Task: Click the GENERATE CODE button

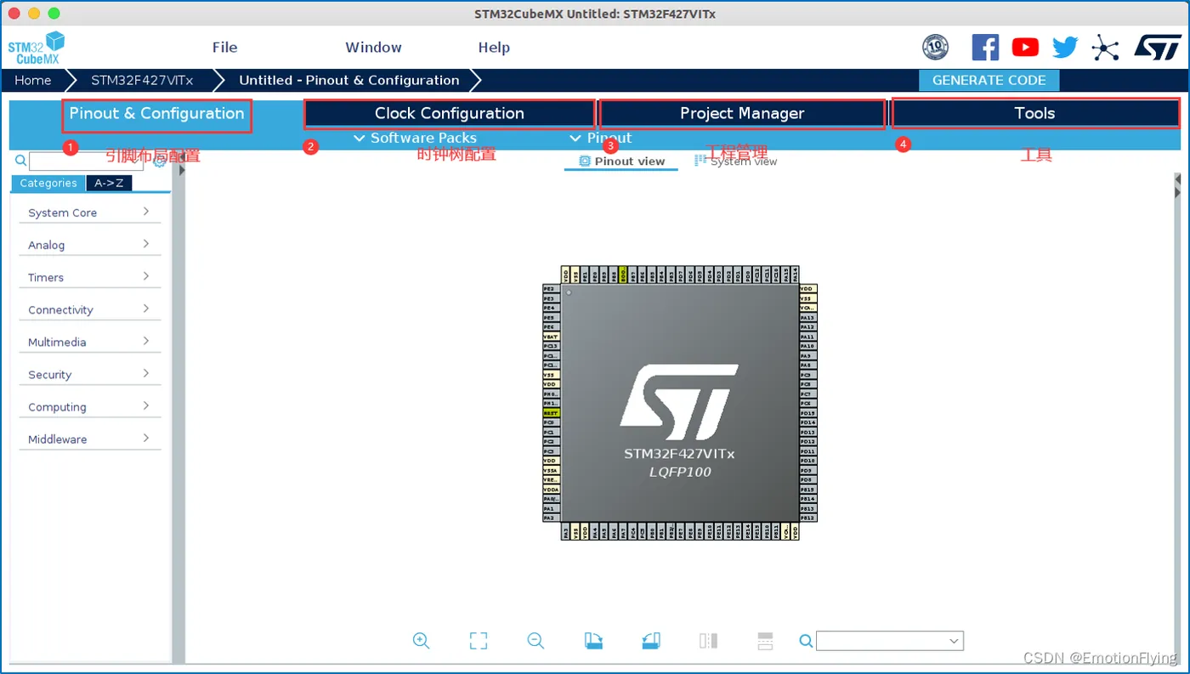Action: point(989,81)
